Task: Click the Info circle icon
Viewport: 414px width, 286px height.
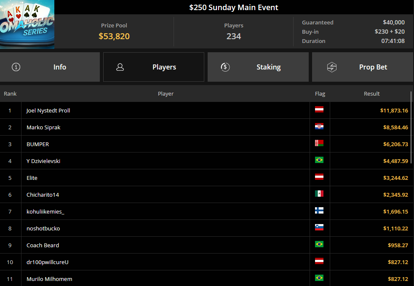Action: (x=16, y=67)
